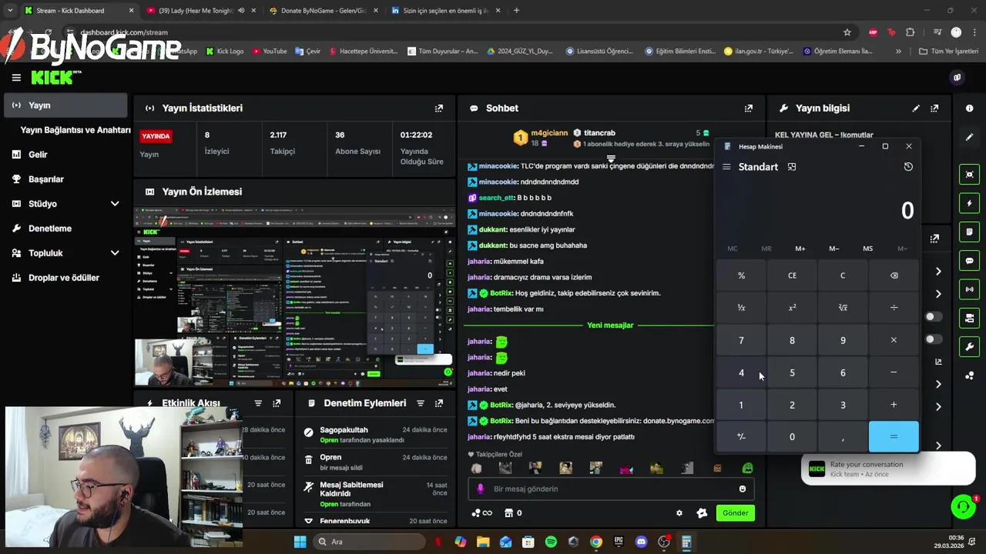
Task: Open the M memory list dropdown
Action: click(x=902, y=249)
